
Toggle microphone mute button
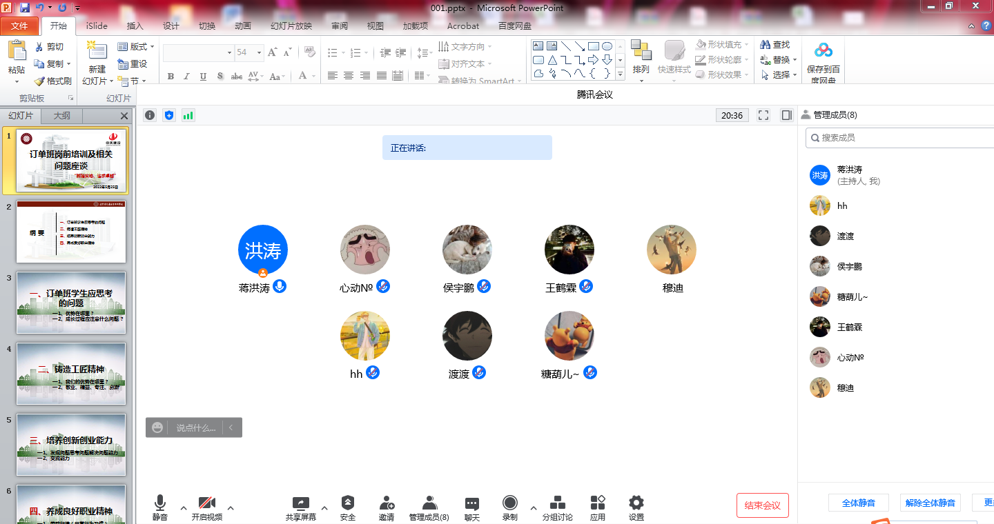[160, 503]
